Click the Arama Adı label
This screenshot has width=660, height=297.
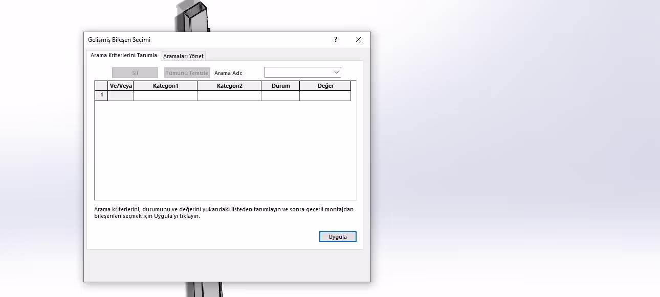(x=228, y=73)
